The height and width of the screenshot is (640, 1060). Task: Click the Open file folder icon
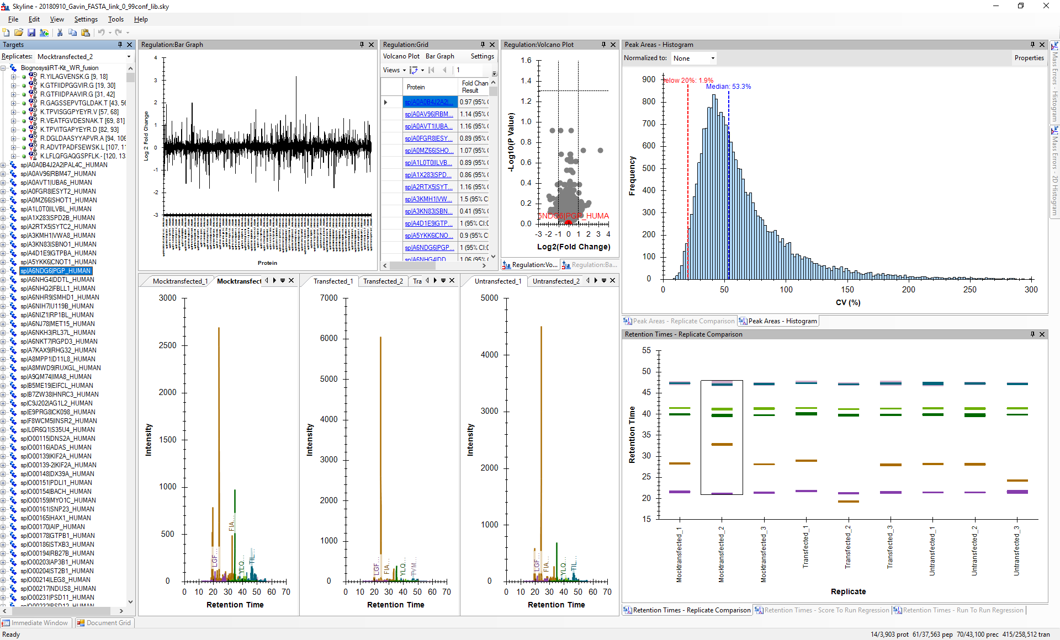pyautogui.click(x=19, y=33)
